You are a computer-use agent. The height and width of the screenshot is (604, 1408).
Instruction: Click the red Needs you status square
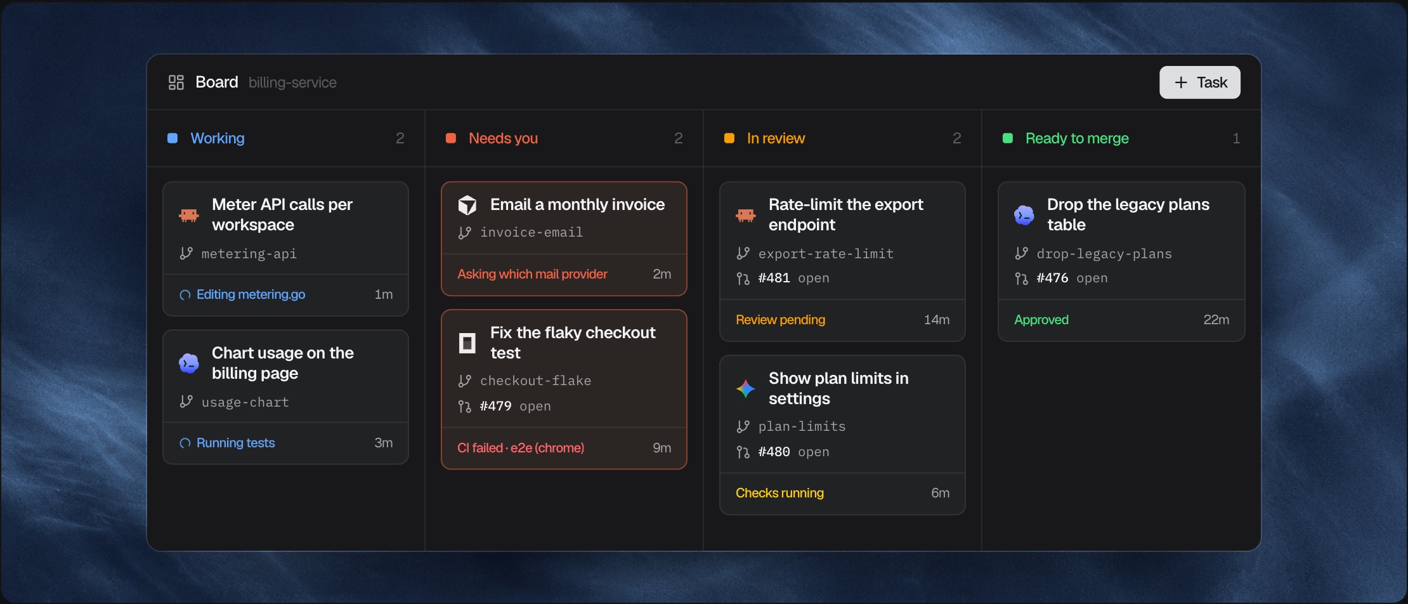pos(451,138)
